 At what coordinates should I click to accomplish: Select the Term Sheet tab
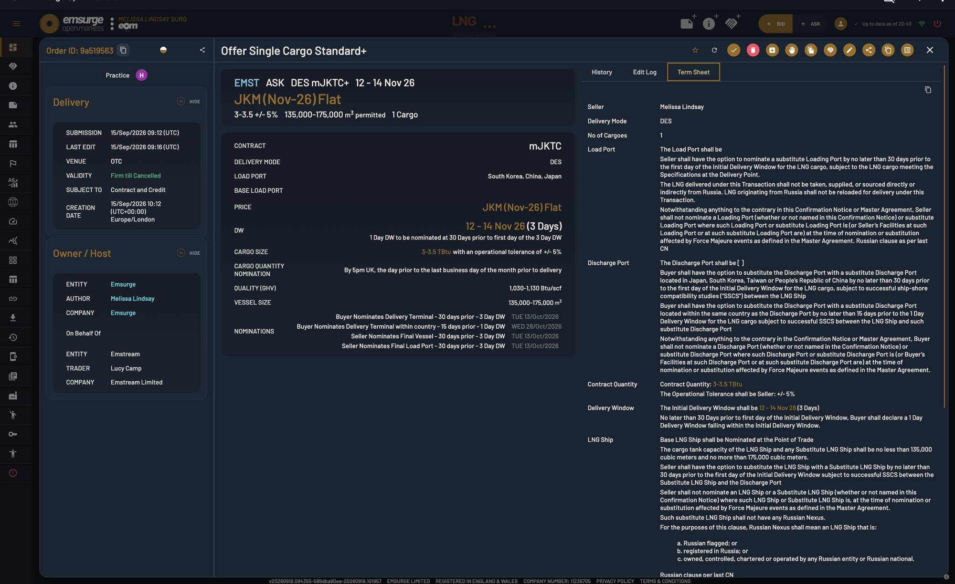[693, 72]
